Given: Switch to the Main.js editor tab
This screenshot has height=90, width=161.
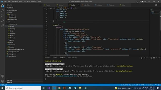Looking at the screenshot, I should click(x=61, y=5).
